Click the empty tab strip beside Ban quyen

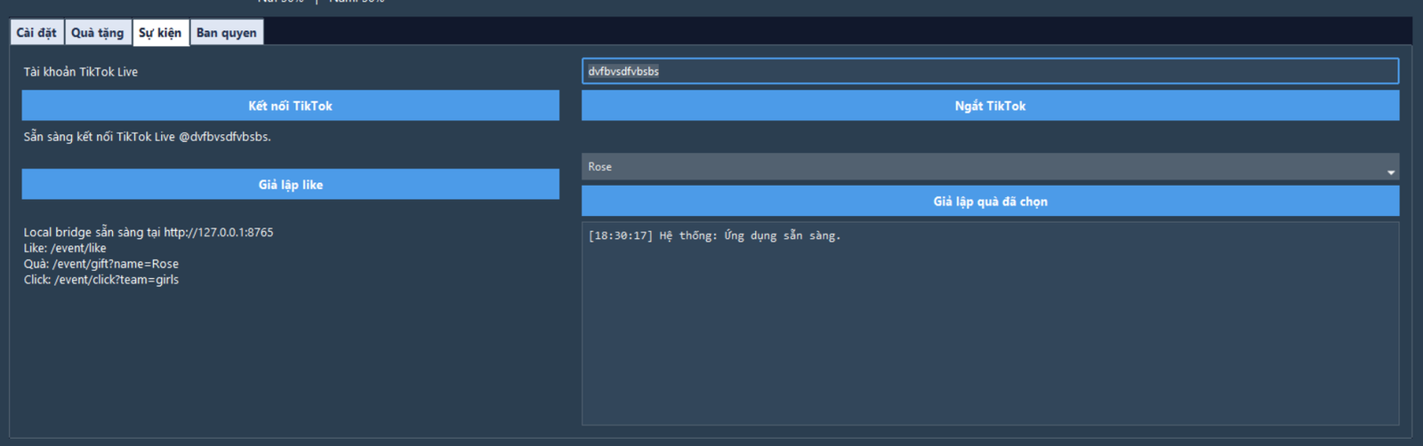tap(800, 31)
